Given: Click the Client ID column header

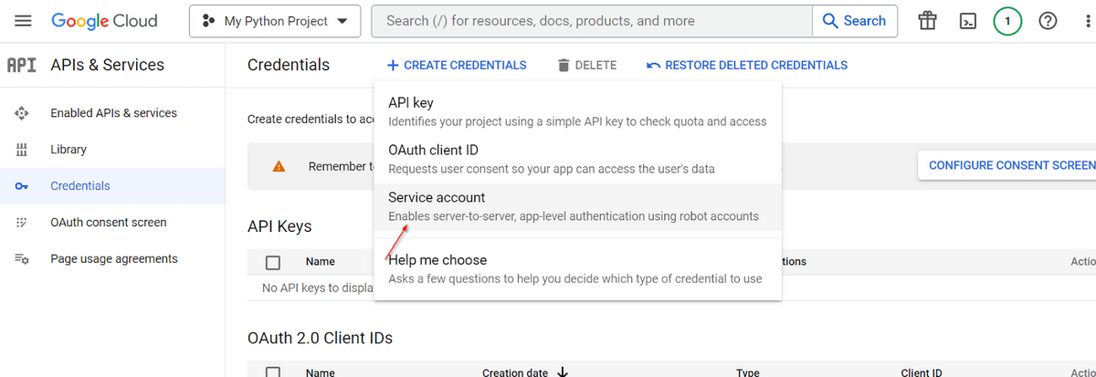Looking at the screenshot, I should [922, 372].
